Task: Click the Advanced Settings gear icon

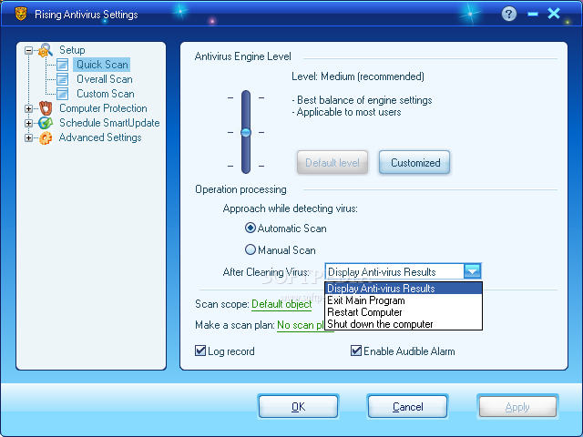Action: click(x=46, y=137)
